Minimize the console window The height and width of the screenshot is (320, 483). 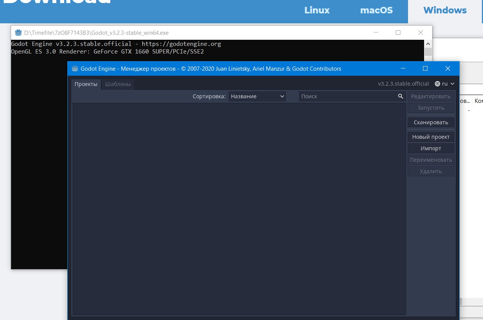click(376, 32)
